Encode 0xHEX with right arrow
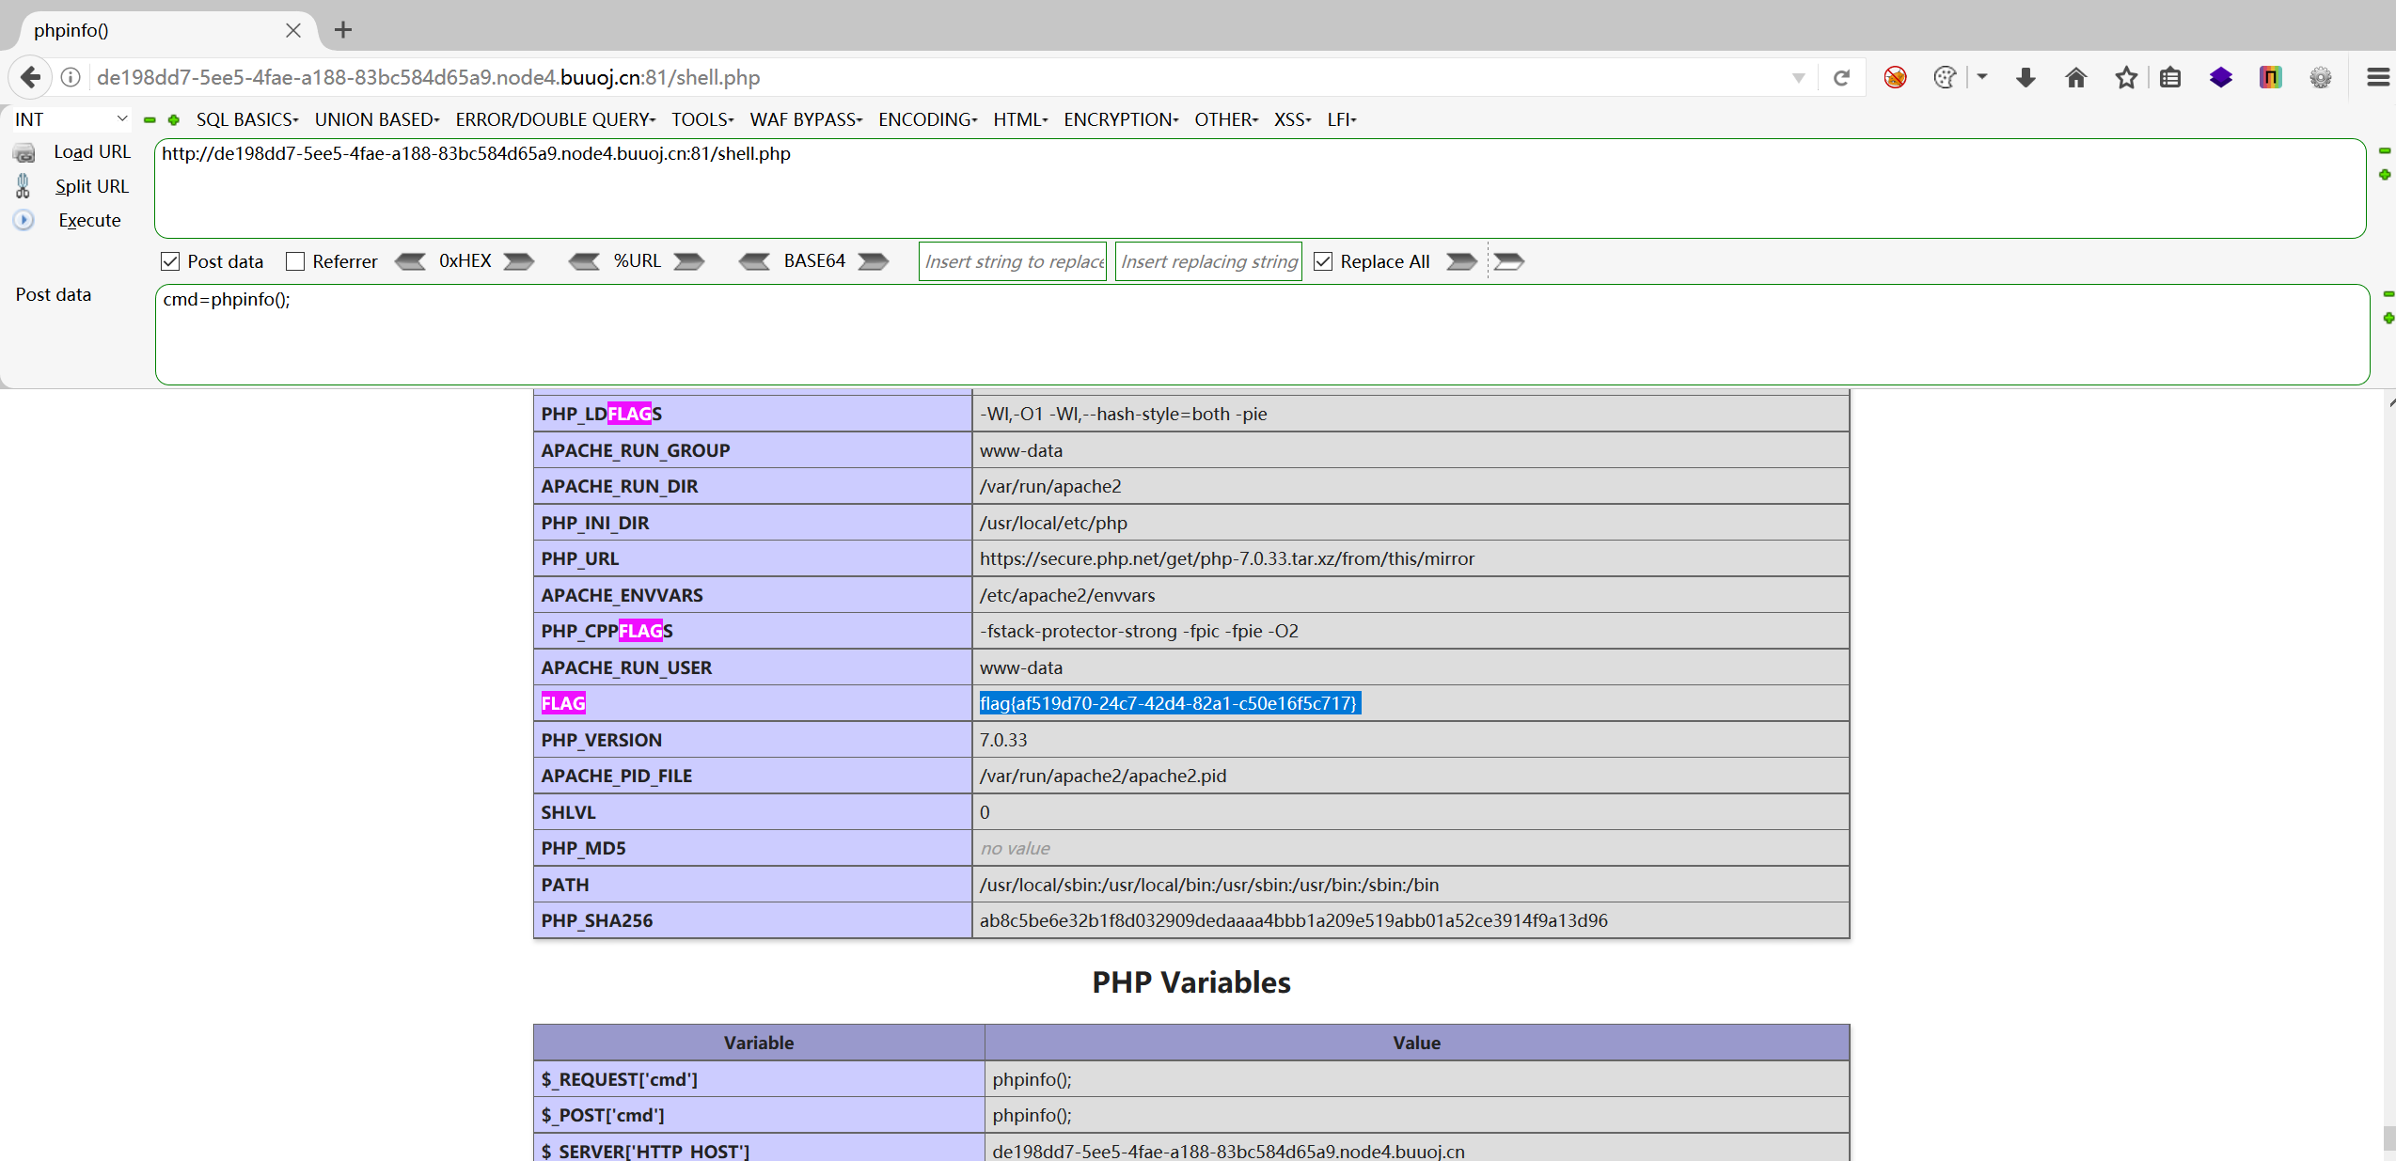 [518, 261]
